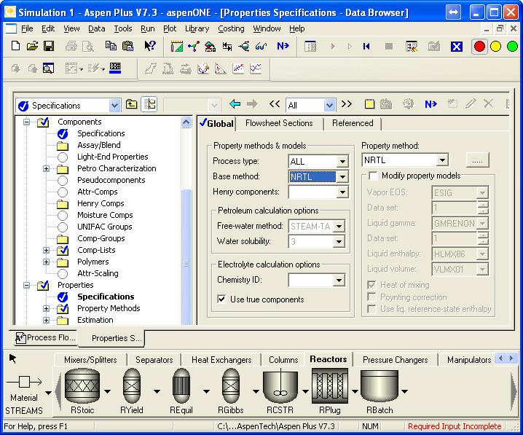This screenshot has height=435, width=523.
Task: Open the Tools menu
Action: click(123, 29)
